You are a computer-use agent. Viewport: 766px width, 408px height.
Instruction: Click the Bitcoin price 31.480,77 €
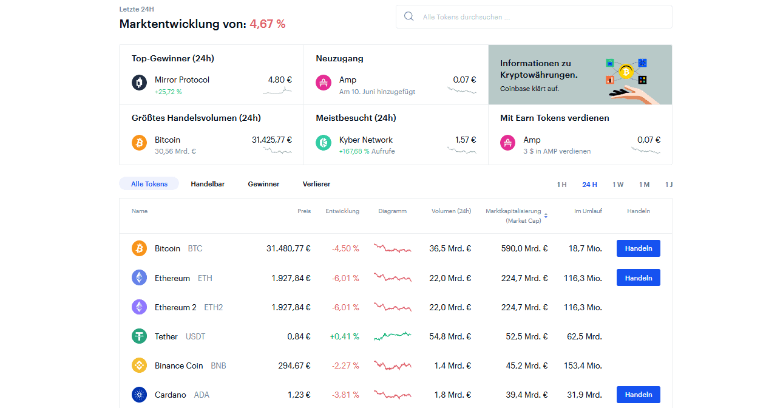click(288, 248)
